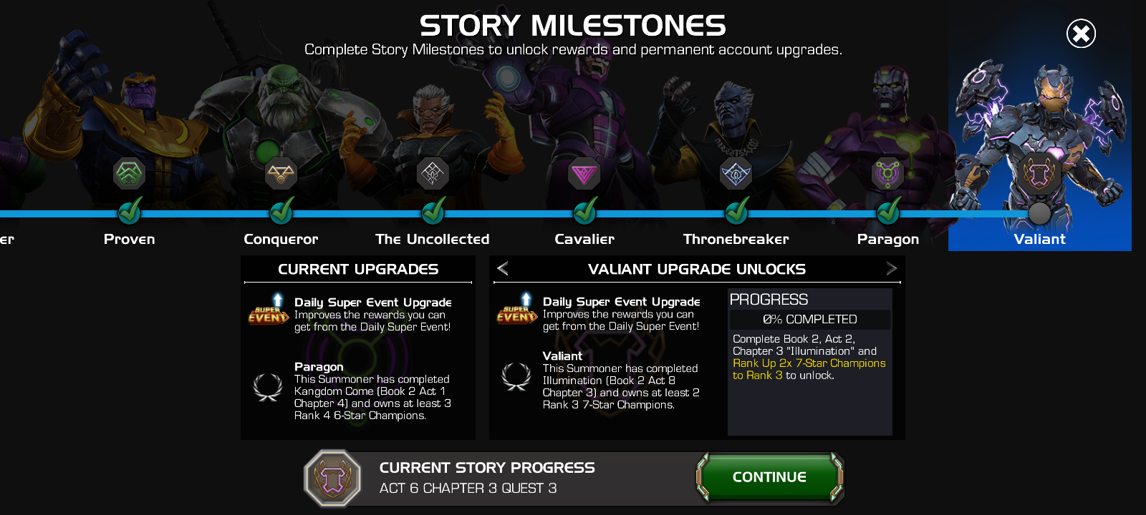Close the Story Milestones screen
Image resolution: width=1146 pixels, height=515 pixels.
point(1081,34)
